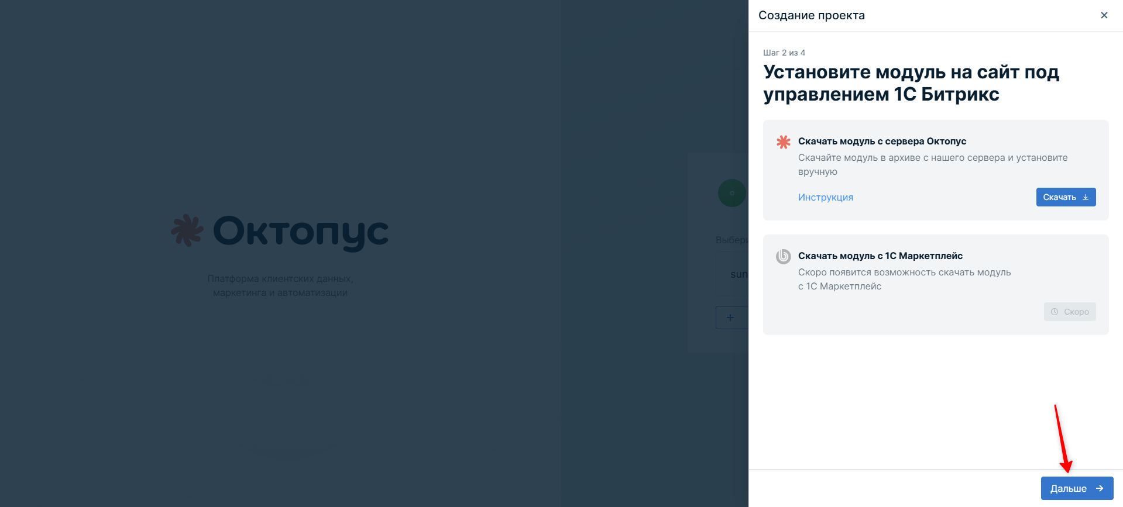The height and width of the screenshot is (507, 1123).
Task: Click text Скоро появится возможность скачать модуль
Action: click(x=904, y=279)
